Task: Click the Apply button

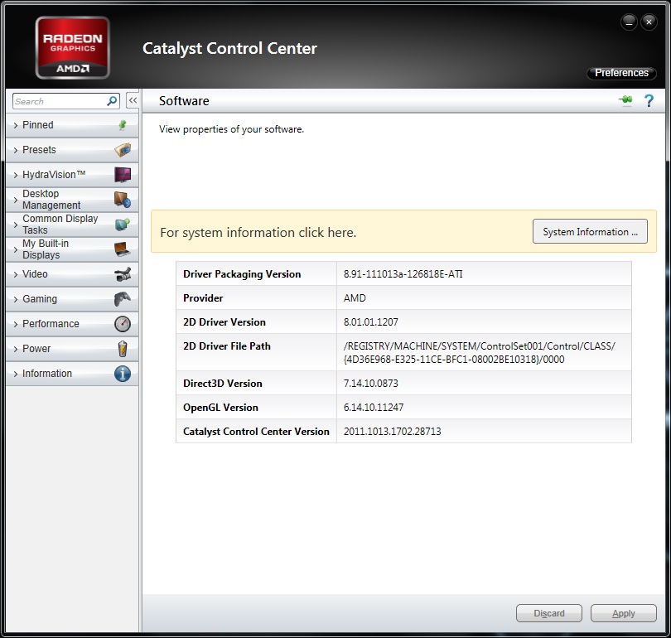Action: (x=624, y=613)
